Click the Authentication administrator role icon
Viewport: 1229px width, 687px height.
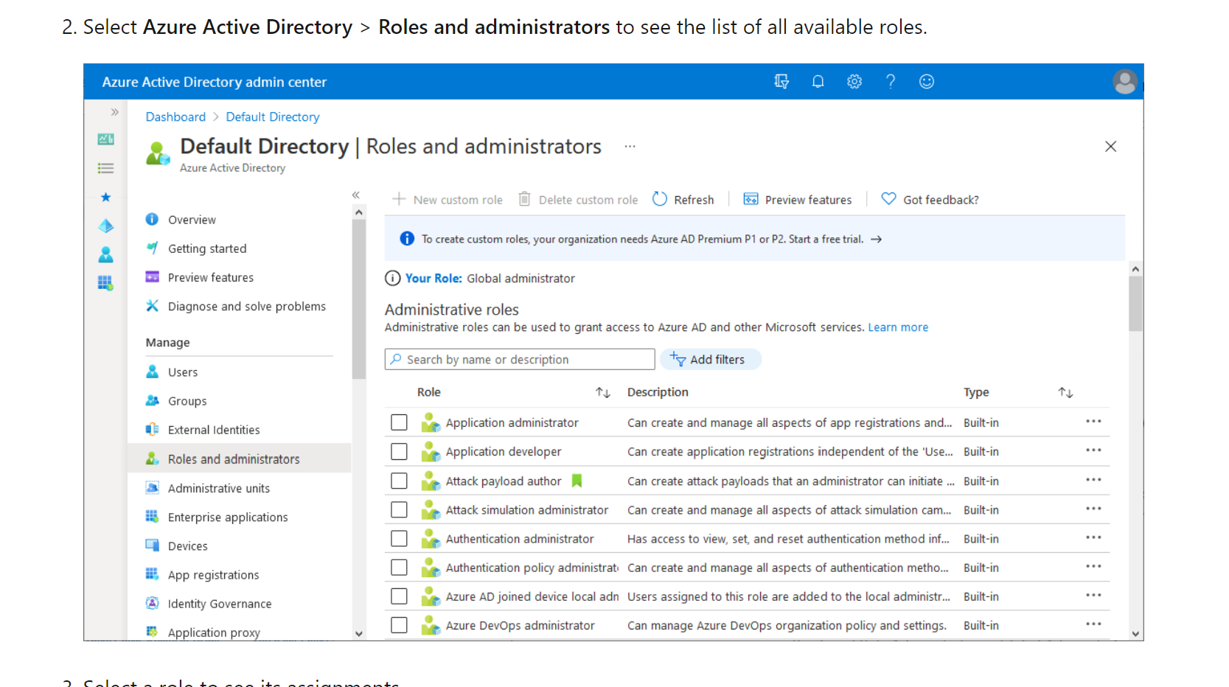tap(431, 539)
